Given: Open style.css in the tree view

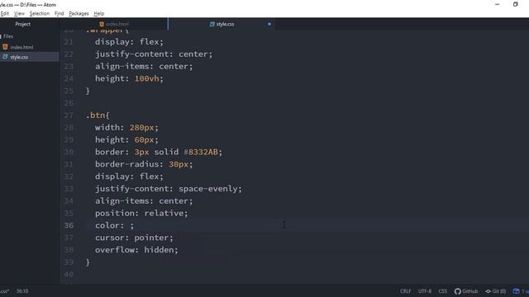Looking at the screenshot, I should [19, 57].
